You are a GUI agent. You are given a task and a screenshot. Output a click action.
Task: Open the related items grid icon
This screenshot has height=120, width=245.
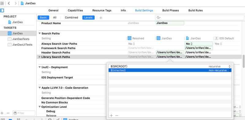coord(2,3)
